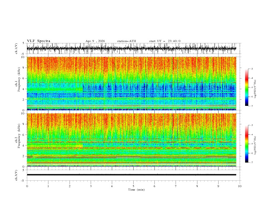Click the ch.1 'Frequency (kHz)' axis label

[x=19, y=79]
